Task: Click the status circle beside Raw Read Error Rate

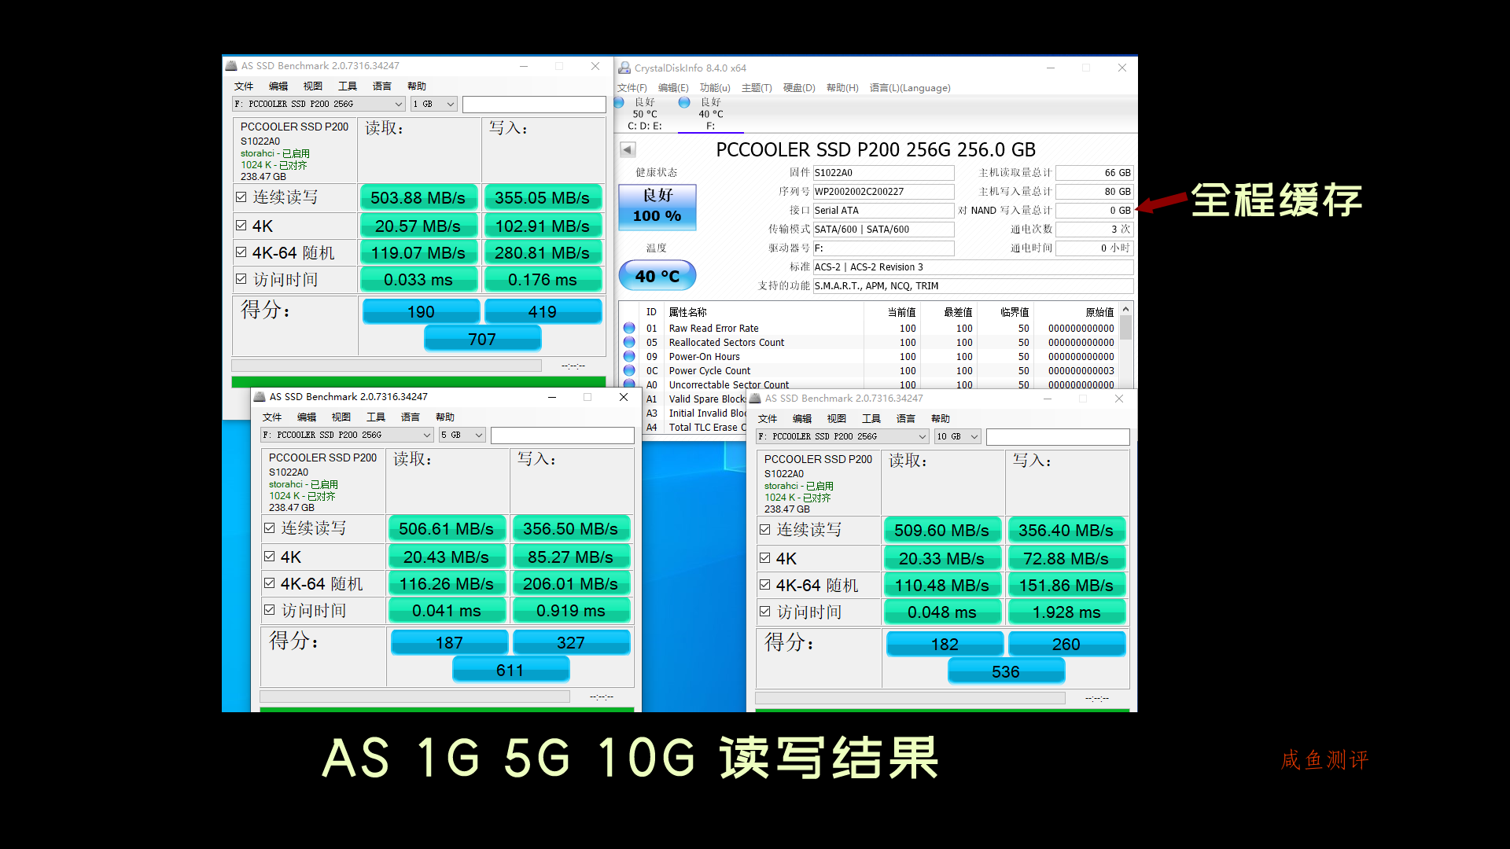Action: coord(629,328)
